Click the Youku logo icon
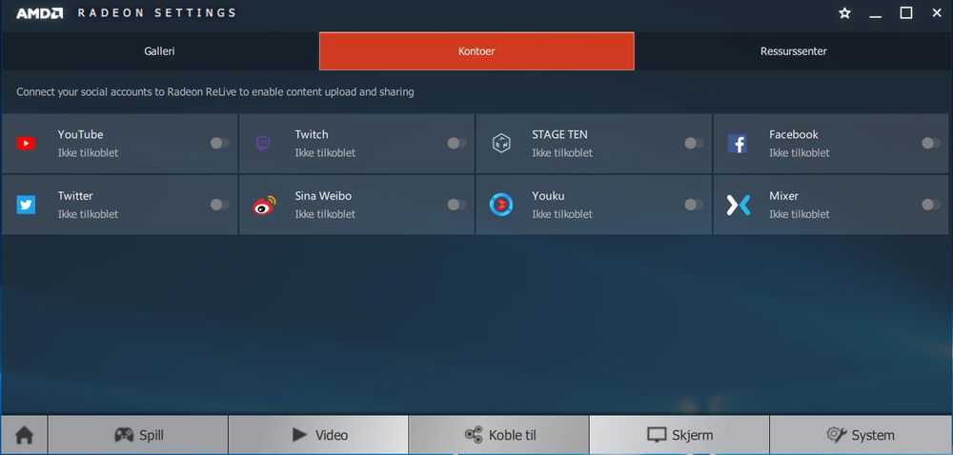 coord(501,205)
